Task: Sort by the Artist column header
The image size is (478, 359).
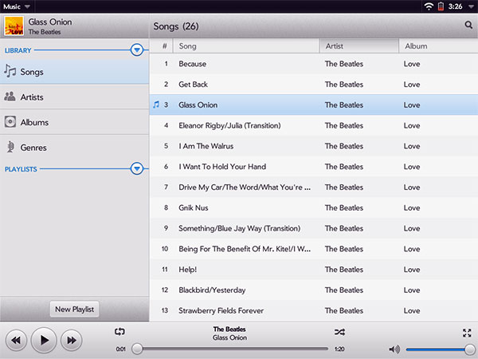Action: click(x=358, y=46)
